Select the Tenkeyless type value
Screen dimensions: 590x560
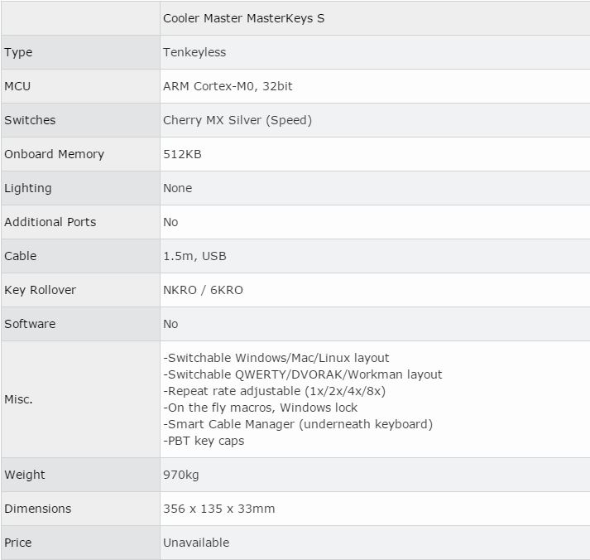click(194, 52)
